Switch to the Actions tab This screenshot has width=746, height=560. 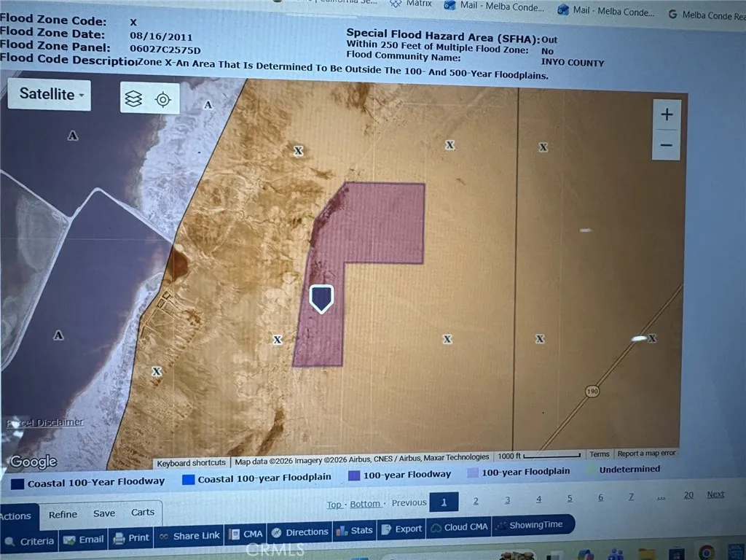tap(16, 516)
